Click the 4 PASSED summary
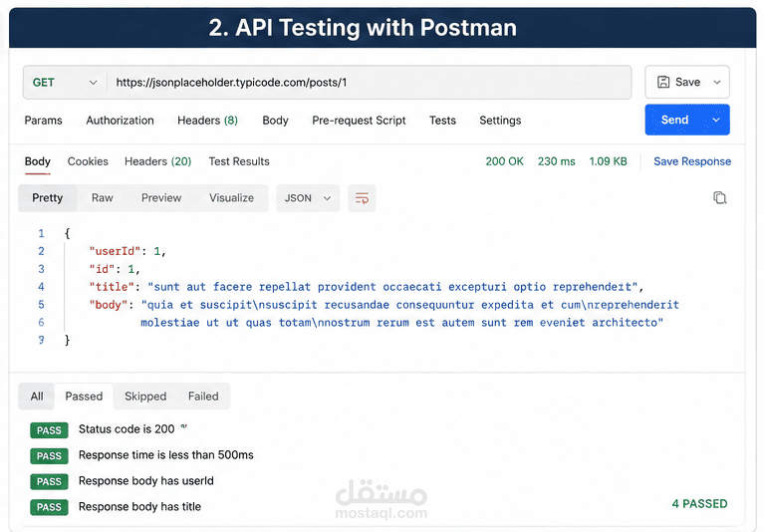This screenshot has width=764, height=532. tap(699, 504)
